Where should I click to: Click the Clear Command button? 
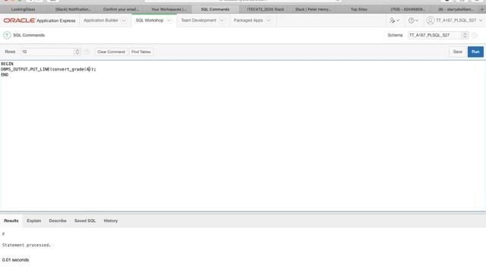(x=111, y=52)
